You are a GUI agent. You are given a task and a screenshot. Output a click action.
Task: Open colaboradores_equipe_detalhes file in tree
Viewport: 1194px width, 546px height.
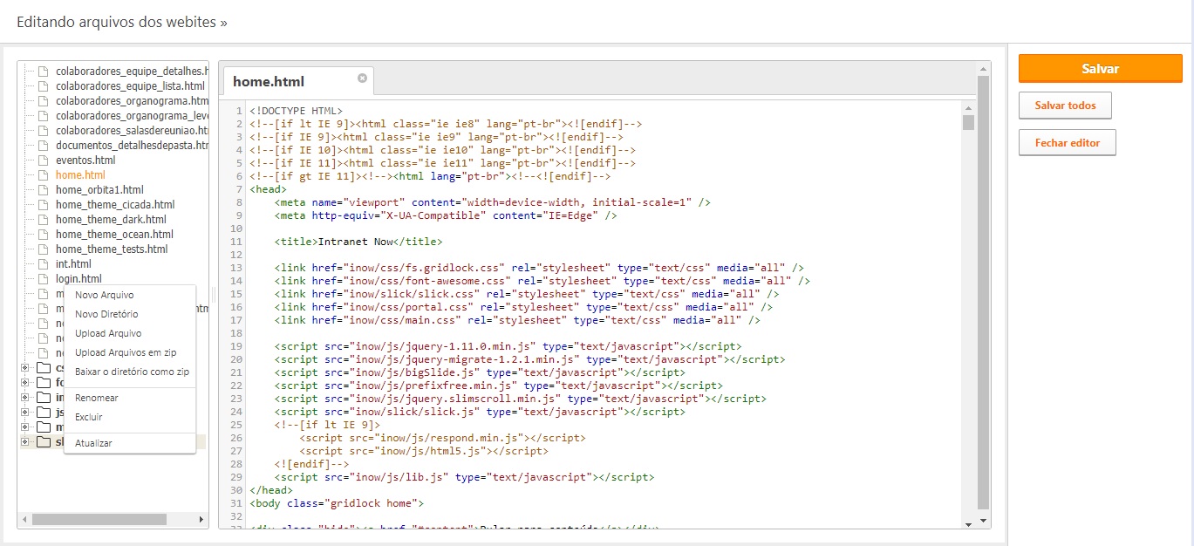(x=132, y=72)
